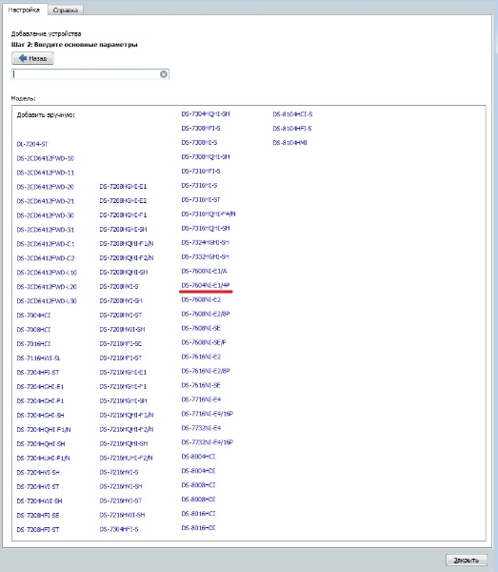Click the DS-7208HFI-SE link

click(x=38, y=515)
